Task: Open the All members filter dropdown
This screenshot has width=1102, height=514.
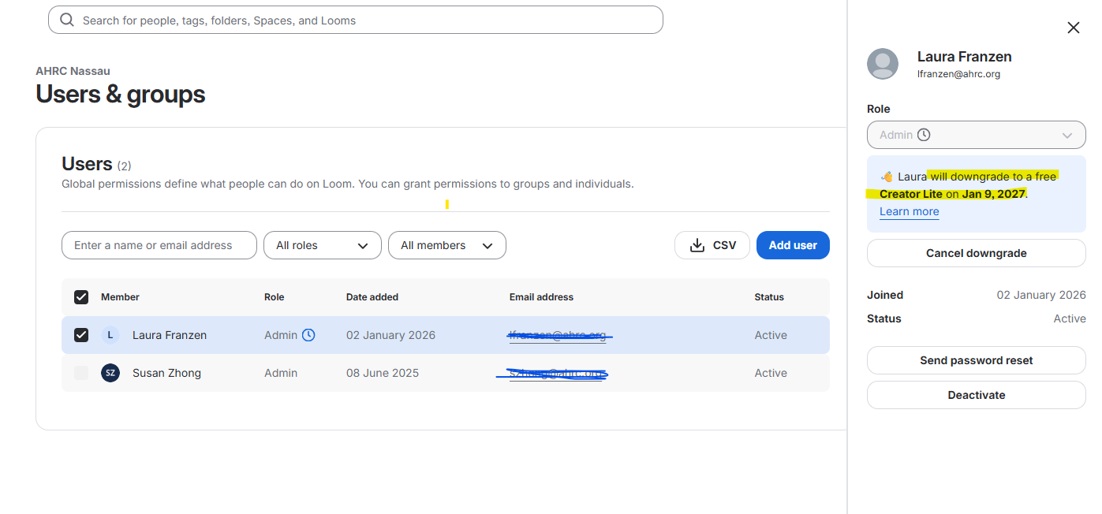Action: pos(447,245)
